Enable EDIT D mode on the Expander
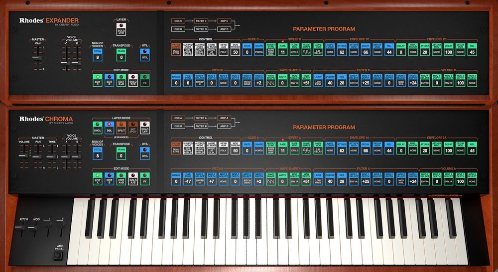Image resolution: width=498 pixels, height=272 pixels. (109, 80)
